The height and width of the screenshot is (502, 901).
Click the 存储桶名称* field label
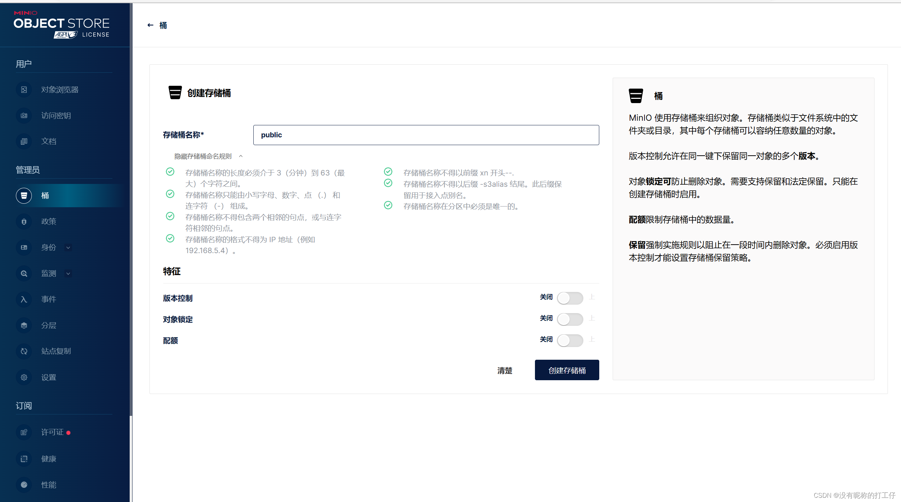(x=183, y=135)
